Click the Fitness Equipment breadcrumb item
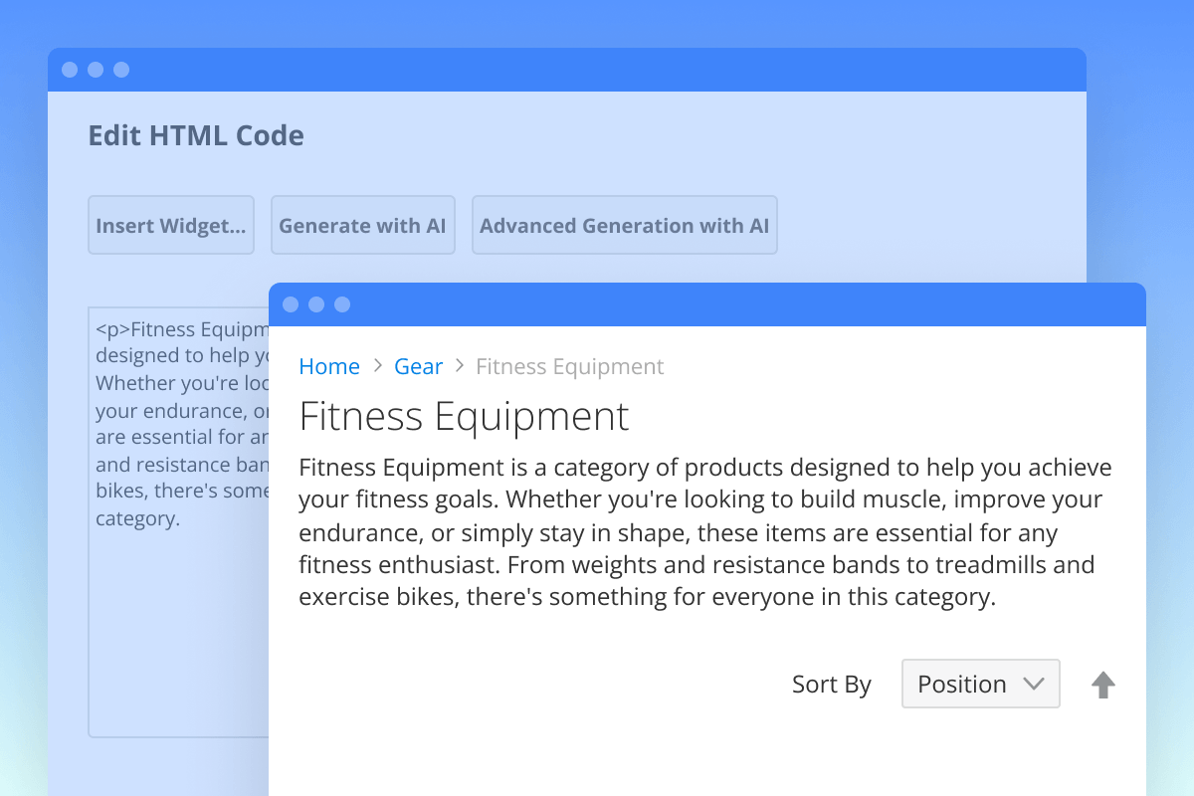Image resolution: width=1194 pixels, height=796 pixels. point(569,366)
